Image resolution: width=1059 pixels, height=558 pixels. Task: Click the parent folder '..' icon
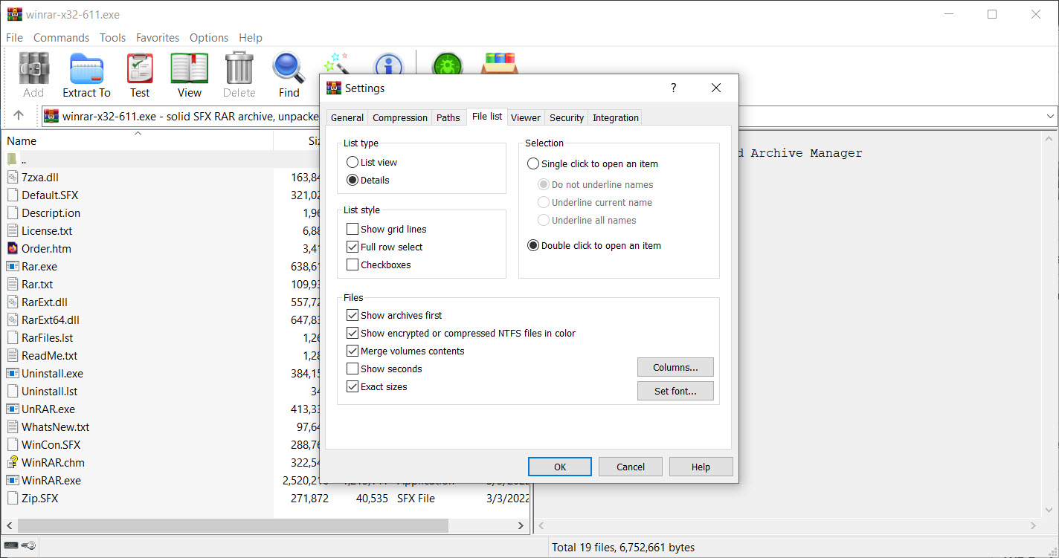pyautogui.click(x=12, y=159)
